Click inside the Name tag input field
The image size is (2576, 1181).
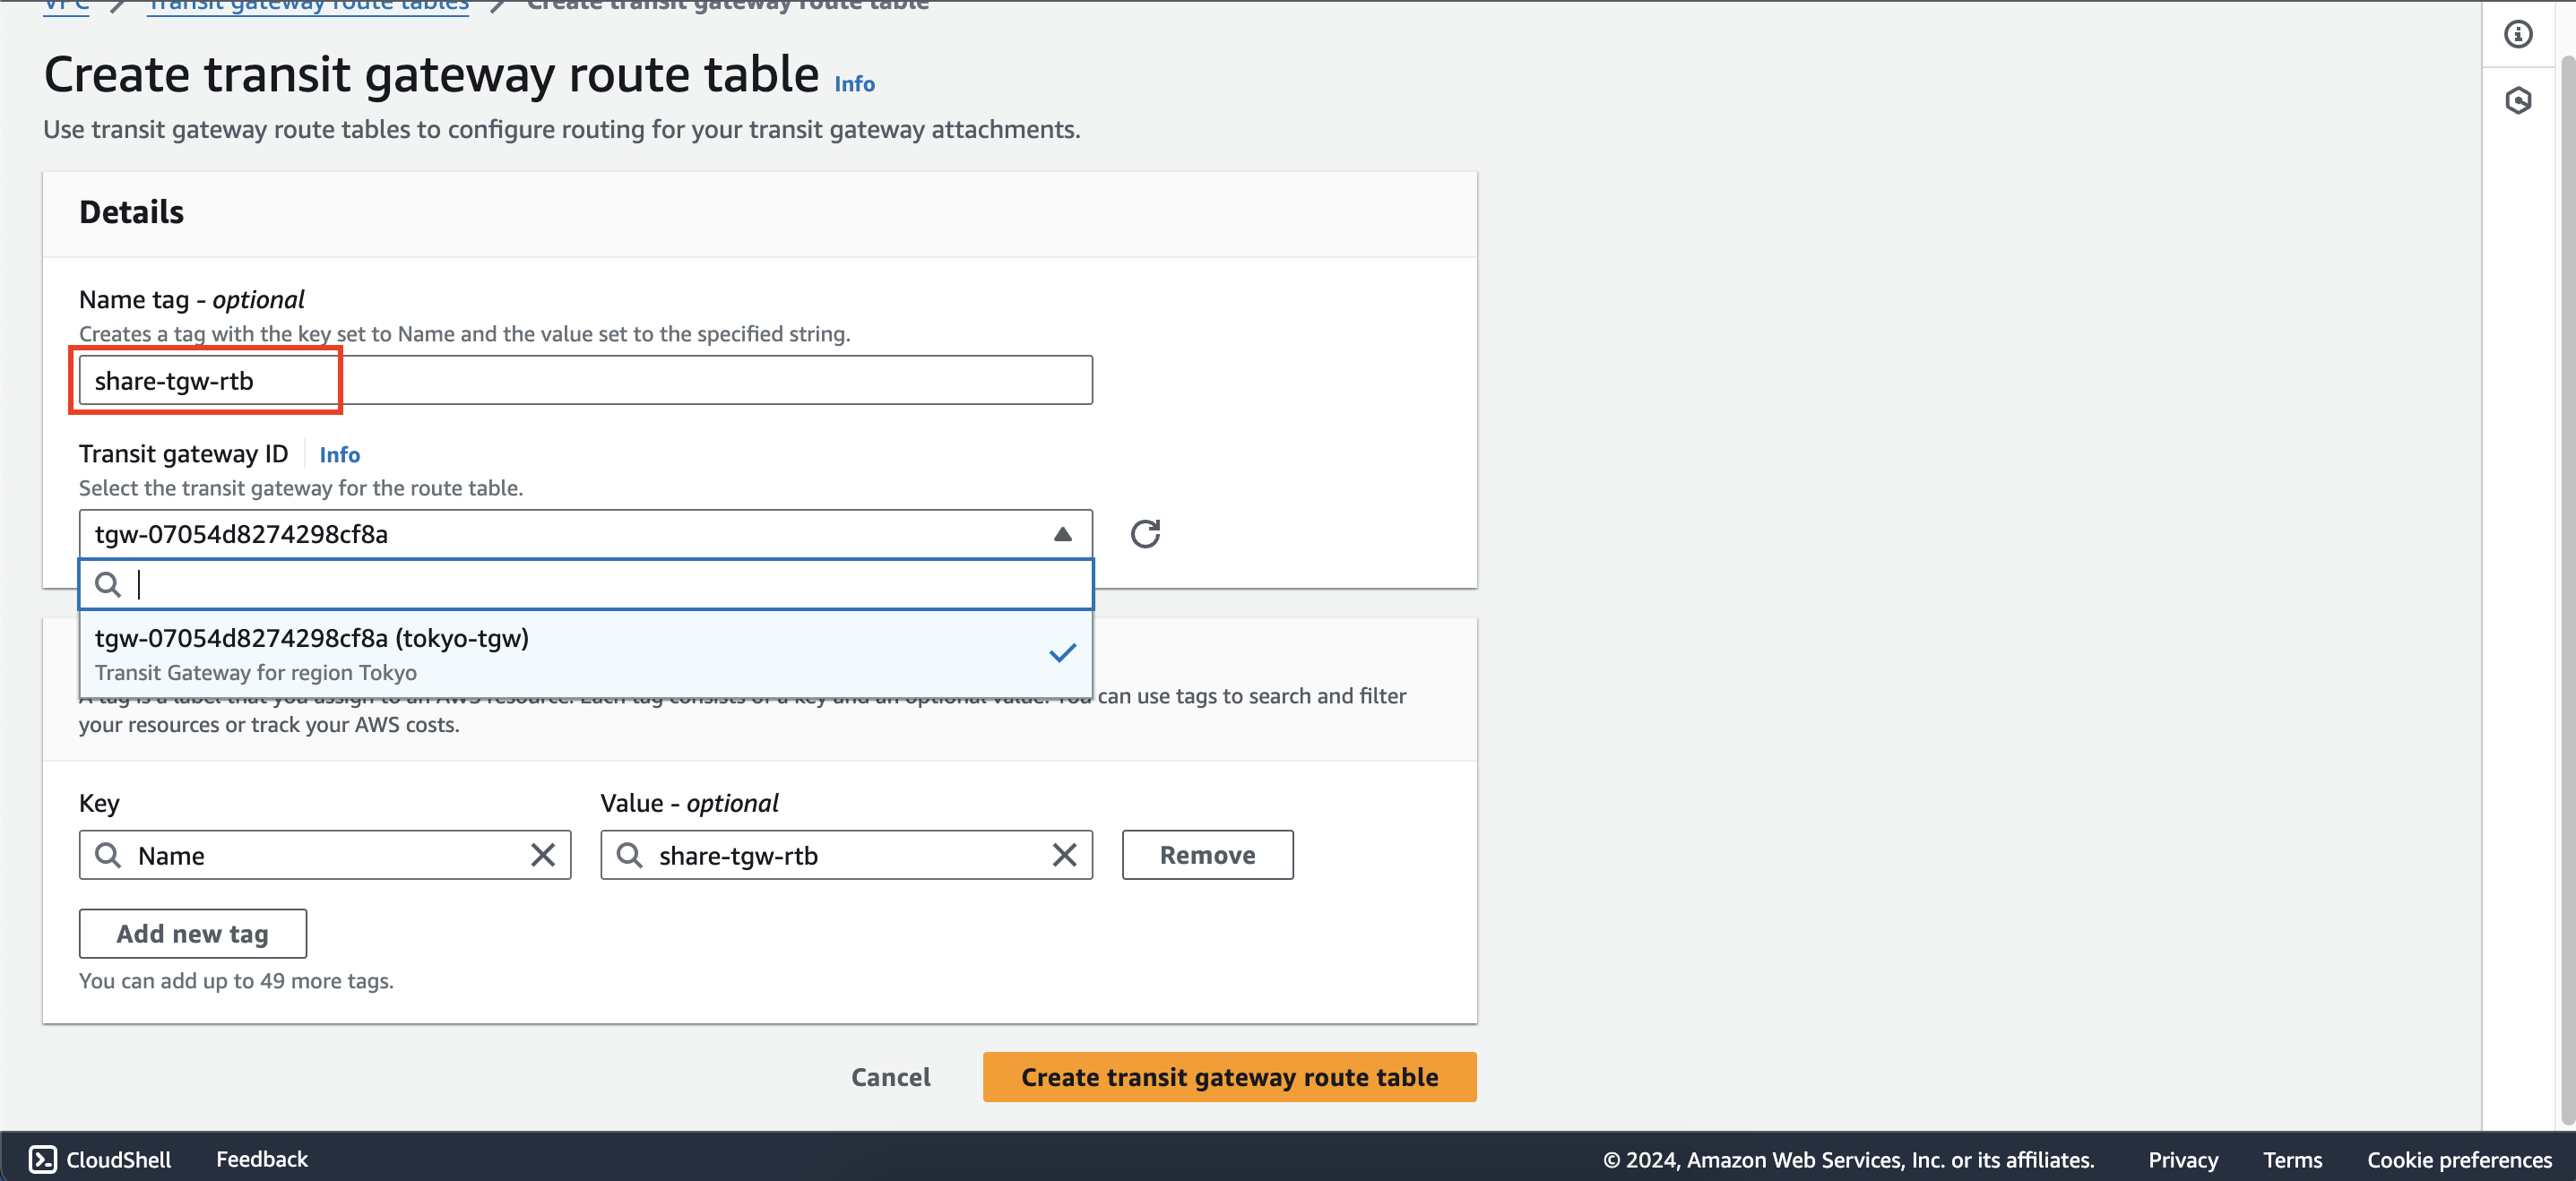[586, 379]
